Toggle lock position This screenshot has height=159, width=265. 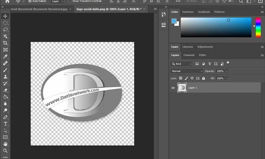point(192,78)
